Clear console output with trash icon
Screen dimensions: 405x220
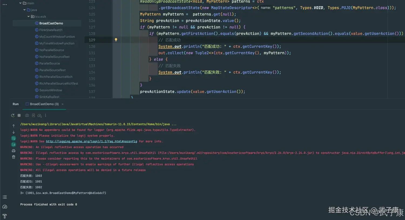(x=13, y=157)
